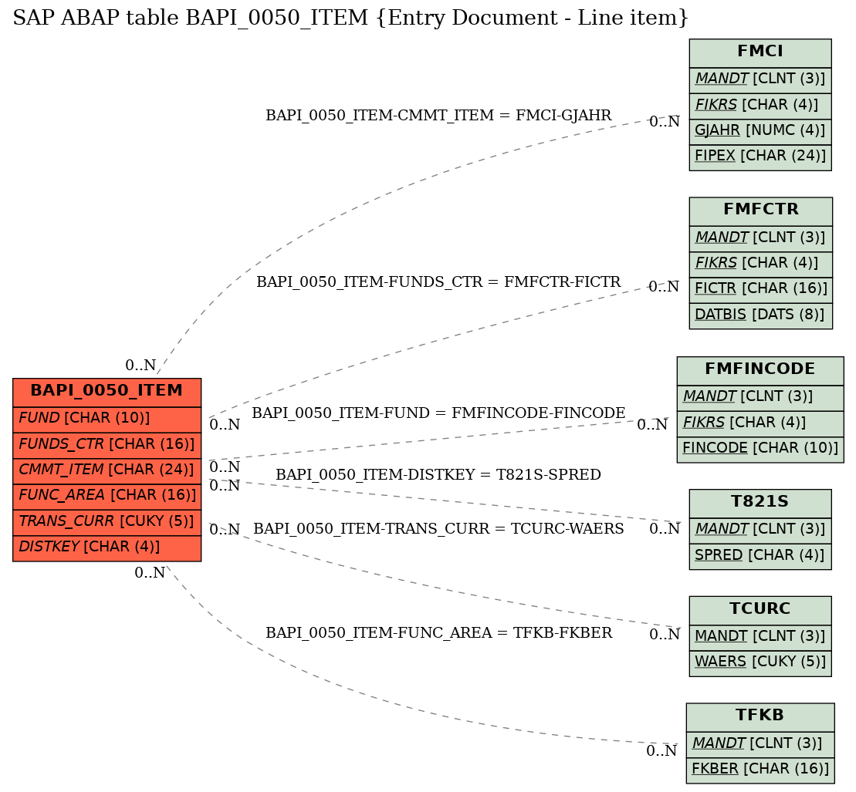This screenshot has width=856, height=792.
Task: Select the CMMT_ITEM [CHAR (24)] field row
Action: pos(107,470)
